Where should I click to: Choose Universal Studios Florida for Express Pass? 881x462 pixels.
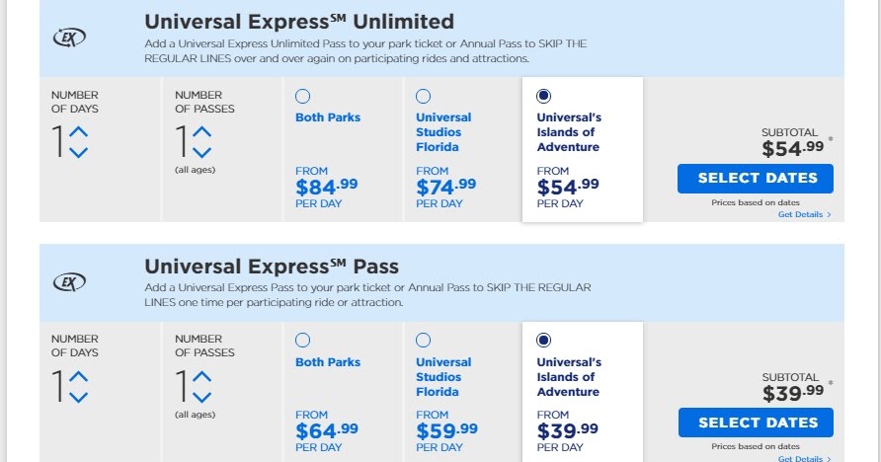[423, 341]
